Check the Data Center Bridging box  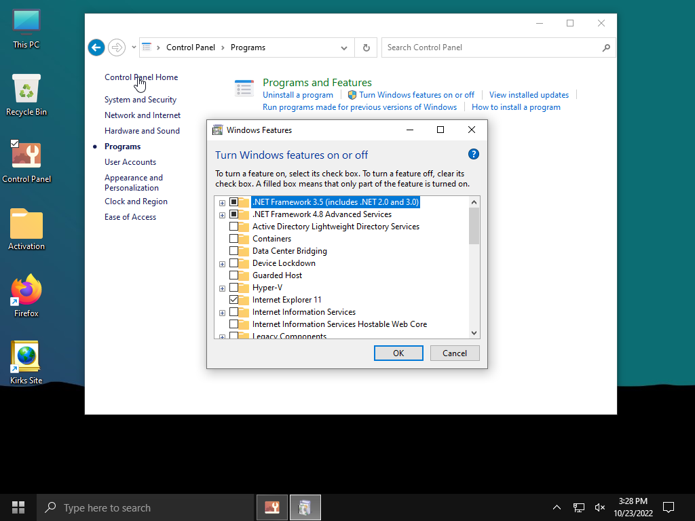click(x=233, y=251)
